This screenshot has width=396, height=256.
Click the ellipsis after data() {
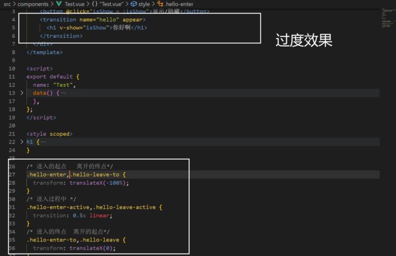(63, 93)
